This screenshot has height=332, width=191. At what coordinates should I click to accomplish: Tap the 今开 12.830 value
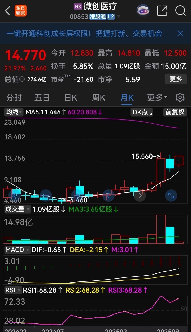pyautogui.click(x=82, y=53)
